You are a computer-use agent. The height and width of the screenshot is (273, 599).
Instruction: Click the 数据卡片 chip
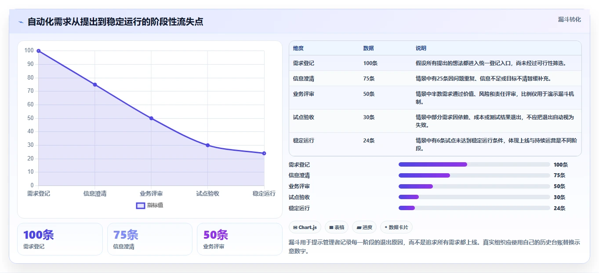pos(396,227)
